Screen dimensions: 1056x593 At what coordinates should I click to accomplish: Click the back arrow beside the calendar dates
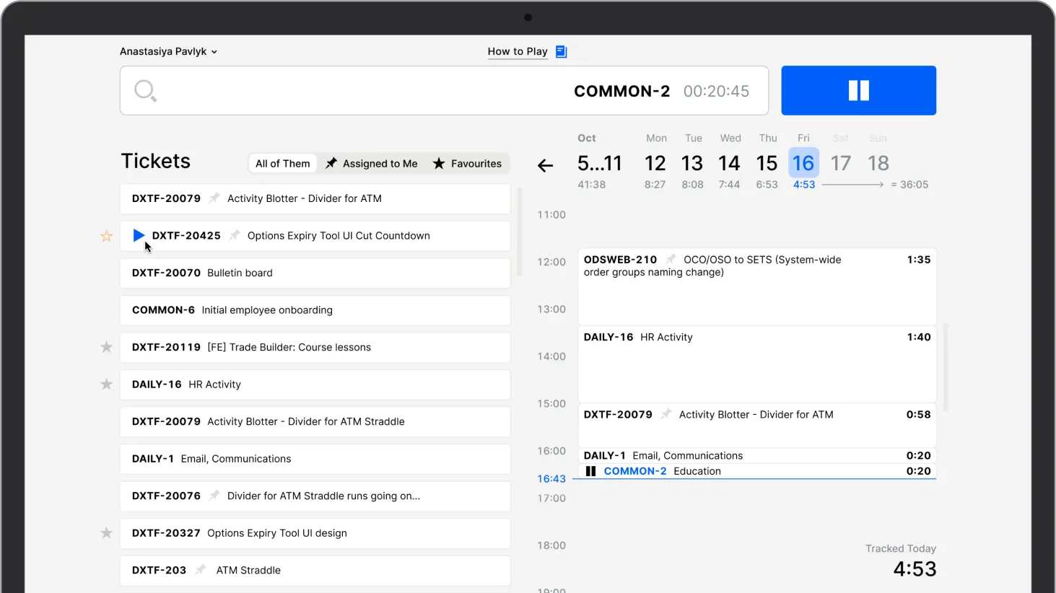tap(546, 165)
